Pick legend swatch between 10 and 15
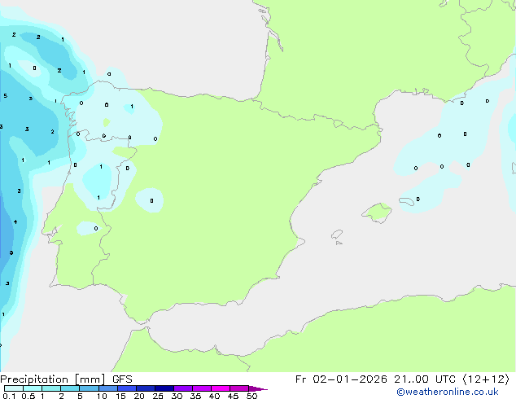Image resolution: width=516 pixels, height=399 pixels. click(107, 388)
